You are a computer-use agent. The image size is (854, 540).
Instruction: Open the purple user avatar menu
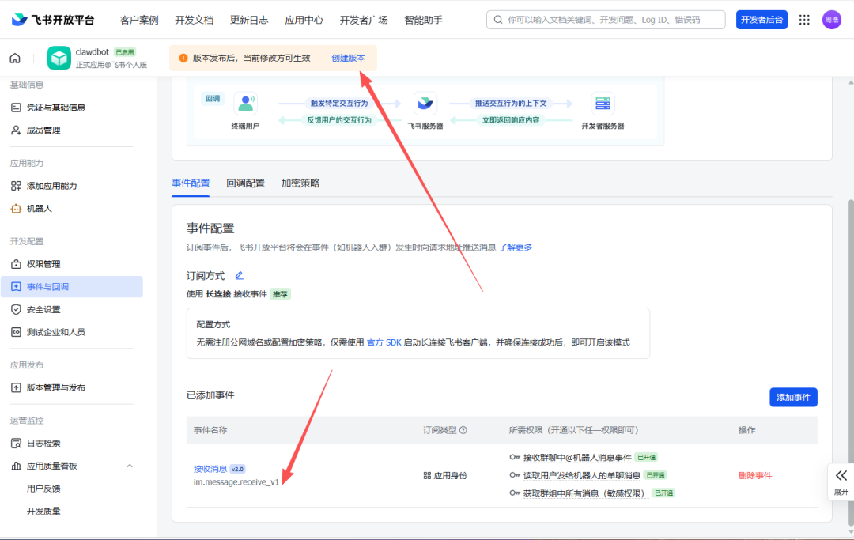click(832, 20)
